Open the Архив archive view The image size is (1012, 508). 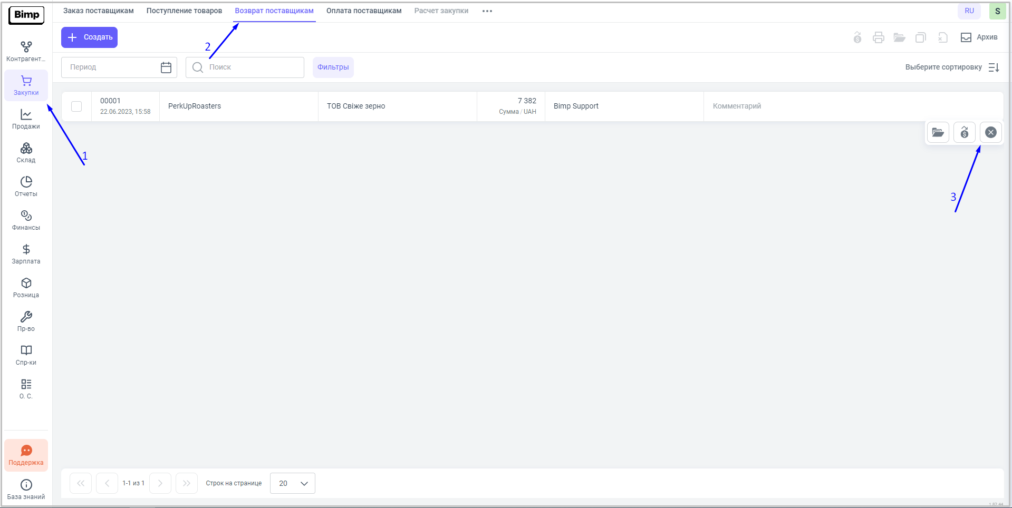point(979,37)
